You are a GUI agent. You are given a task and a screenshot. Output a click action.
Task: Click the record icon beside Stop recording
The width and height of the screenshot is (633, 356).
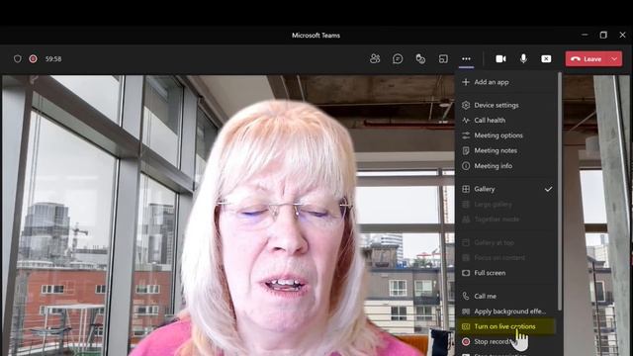[x=466, y=341]
